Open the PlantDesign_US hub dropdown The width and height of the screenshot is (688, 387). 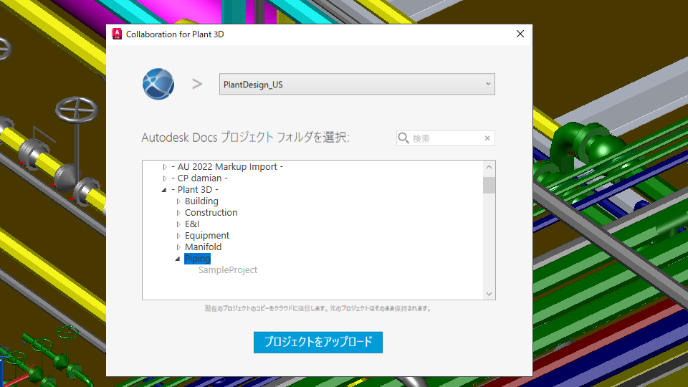pos(357,85)
